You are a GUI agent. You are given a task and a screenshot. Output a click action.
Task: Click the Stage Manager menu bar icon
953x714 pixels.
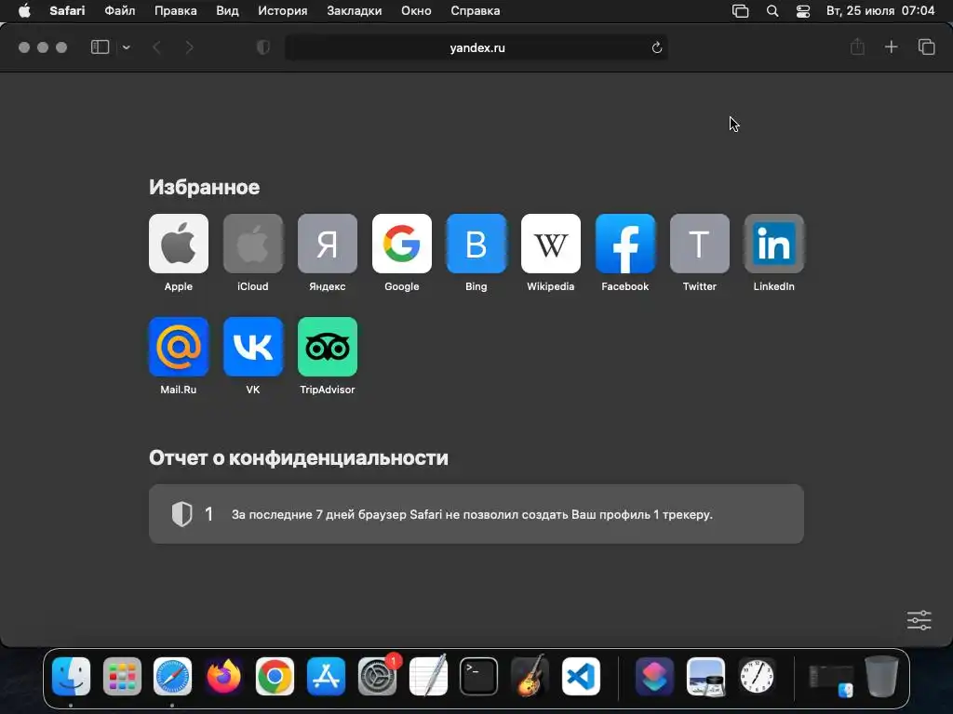(740, 11)
